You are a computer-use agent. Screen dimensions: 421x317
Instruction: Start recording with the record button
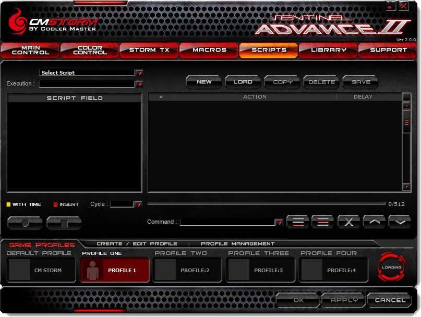pos(25,223)
